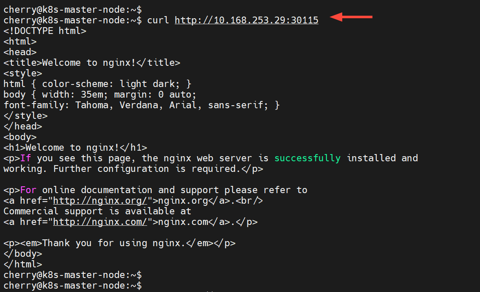The image size is (480, 292).
Task: Click the "color-scheme: light dark" CSS line
Action: (x=97, y=84)
